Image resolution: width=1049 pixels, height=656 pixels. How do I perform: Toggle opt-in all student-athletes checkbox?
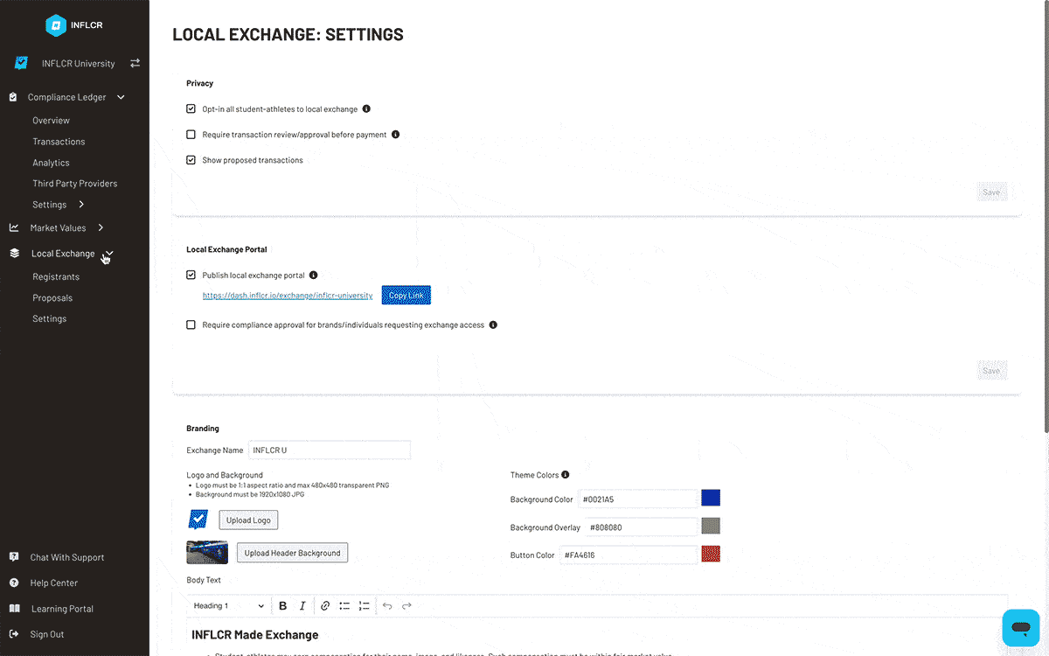(191, 109)
